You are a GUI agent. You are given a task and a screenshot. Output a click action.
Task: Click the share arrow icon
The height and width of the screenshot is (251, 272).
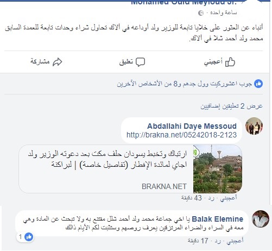click(58, 62)
